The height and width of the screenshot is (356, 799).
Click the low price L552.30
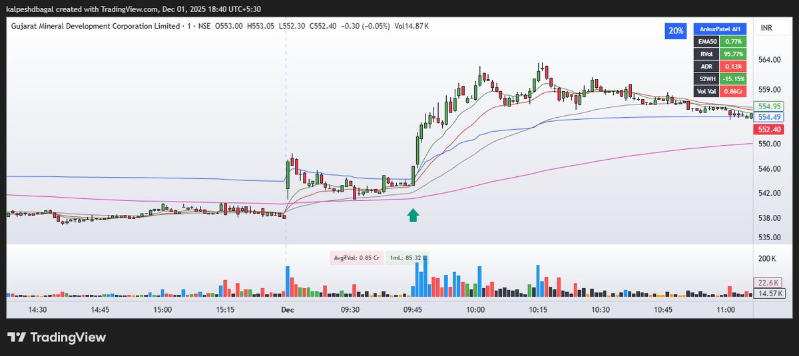click(293, 26)
